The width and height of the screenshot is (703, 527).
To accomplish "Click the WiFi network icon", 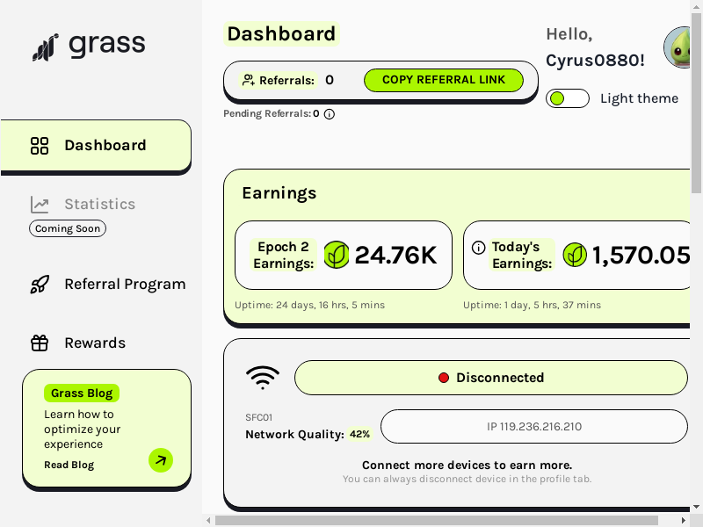I will 263,378.
